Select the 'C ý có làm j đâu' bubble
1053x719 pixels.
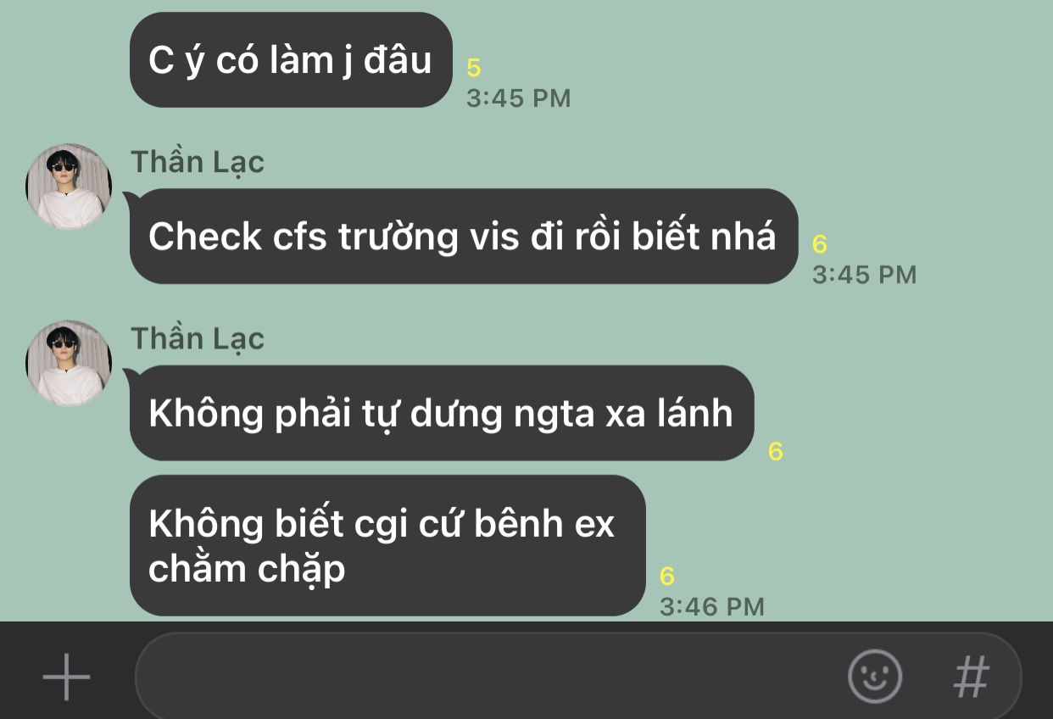click(291, 59)
